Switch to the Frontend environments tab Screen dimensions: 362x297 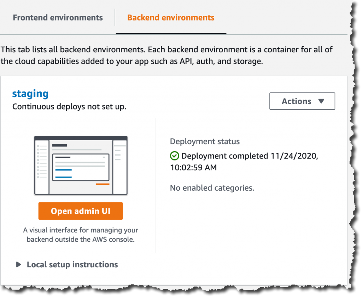pyautogui.click(x=58, y=18)
